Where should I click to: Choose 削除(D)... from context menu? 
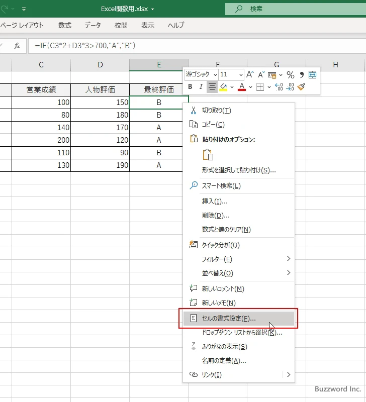(x=239, y=216)
